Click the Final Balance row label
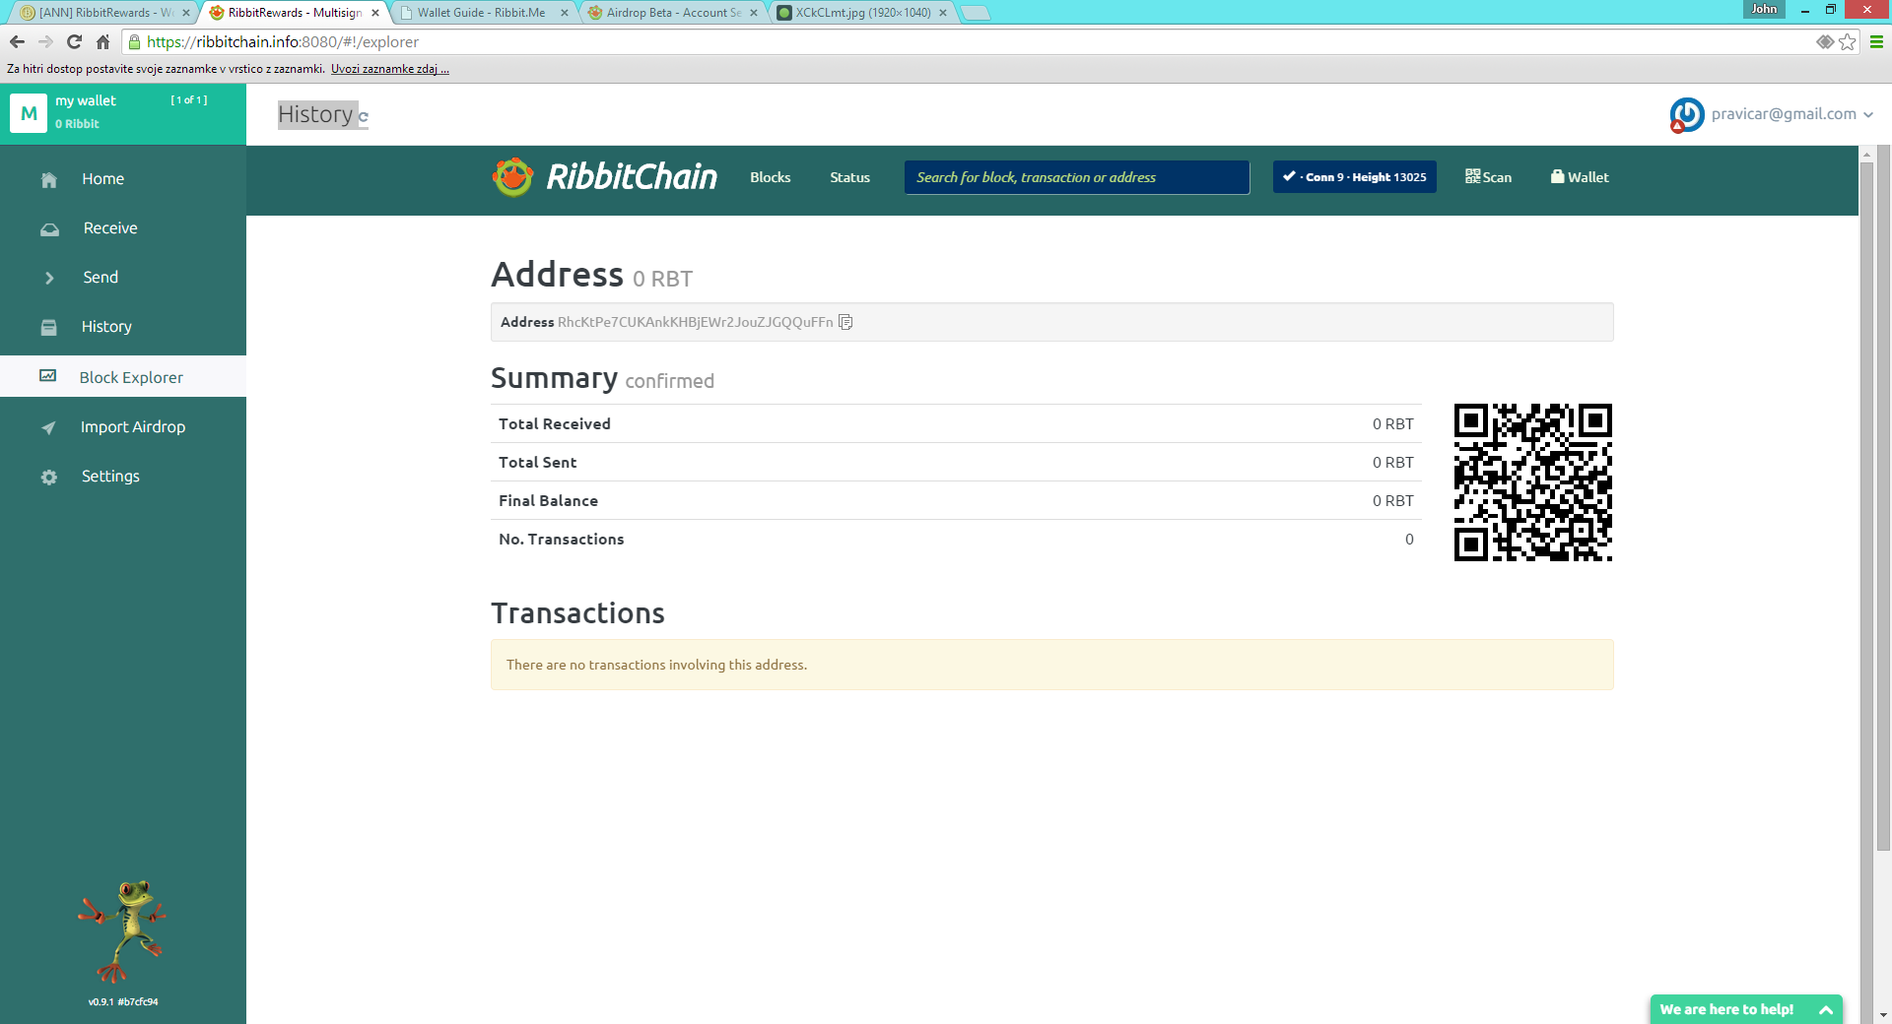This screenshot has height=1024, width=1892. 548,500
